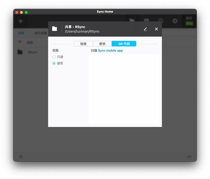Select the QR 代码 tab
210x179 pixels.
(124, 44)
